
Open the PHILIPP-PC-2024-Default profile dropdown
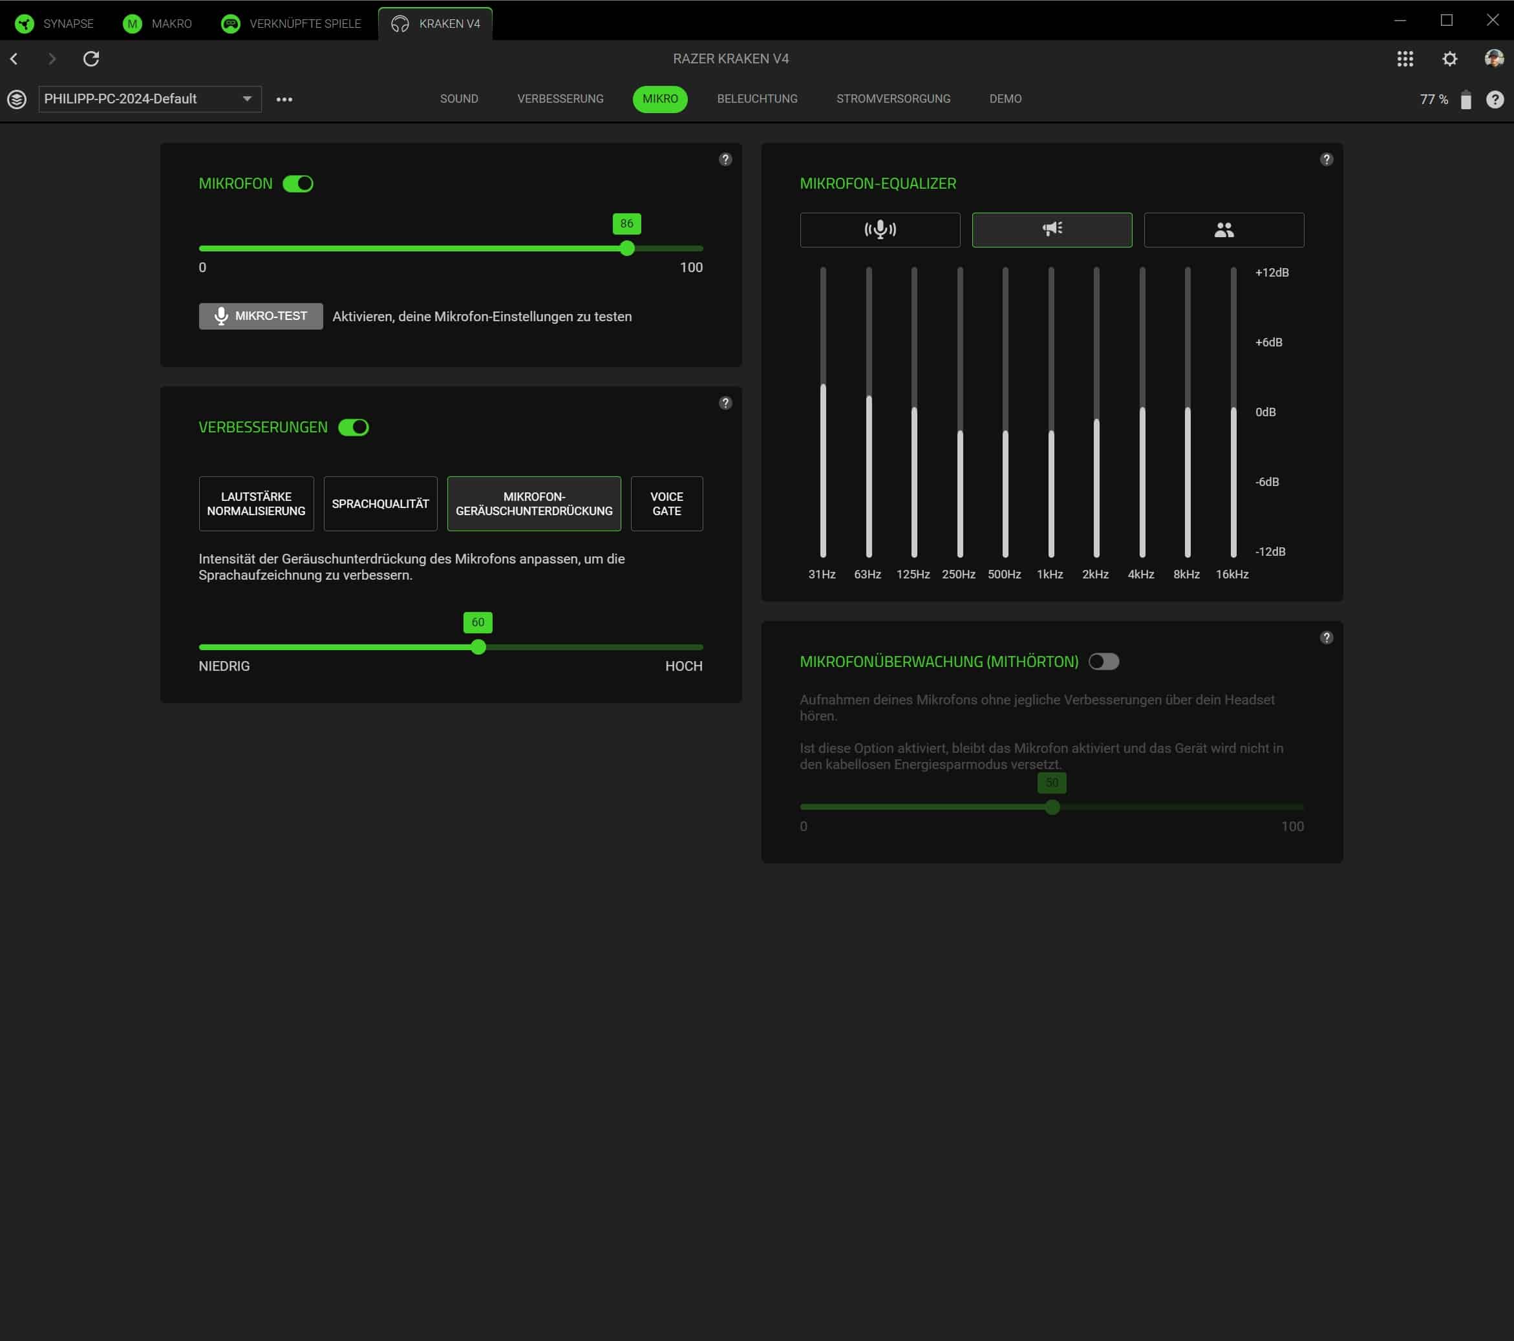(x=149, y=100)
